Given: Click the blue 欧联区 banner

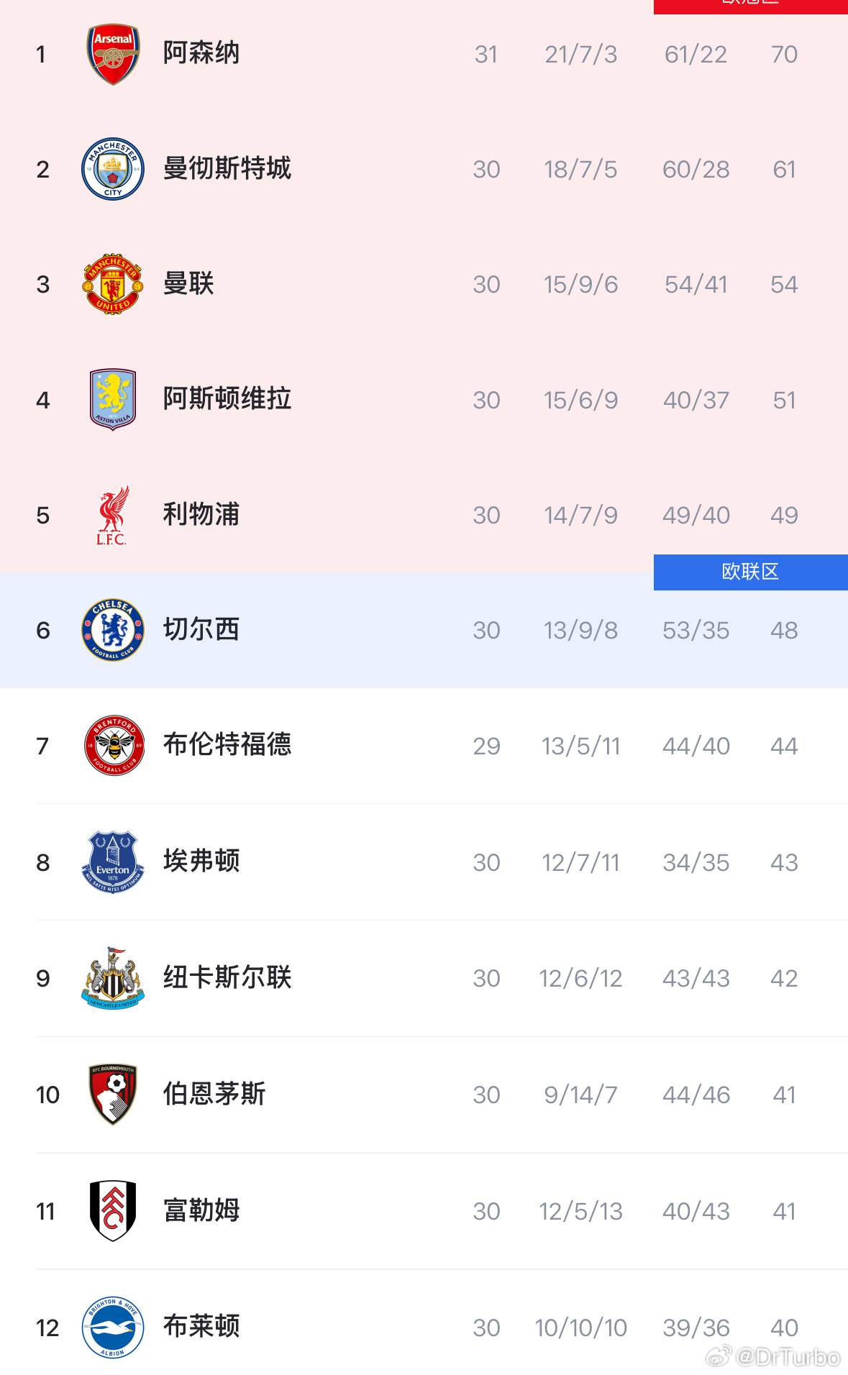Looking at the screenshot, I should 750,572.
